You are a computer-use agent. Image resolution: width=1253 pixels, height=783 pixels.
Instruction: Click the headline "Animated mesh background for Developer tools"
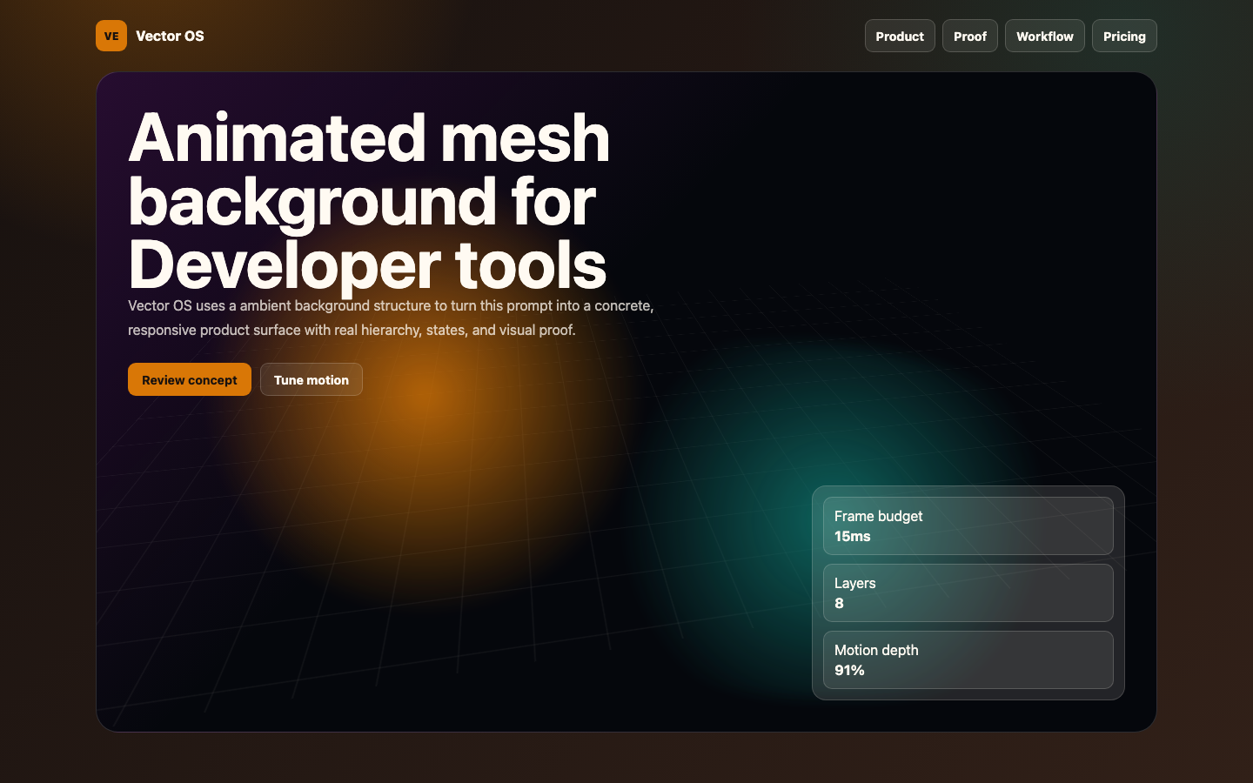pos(369,201)
